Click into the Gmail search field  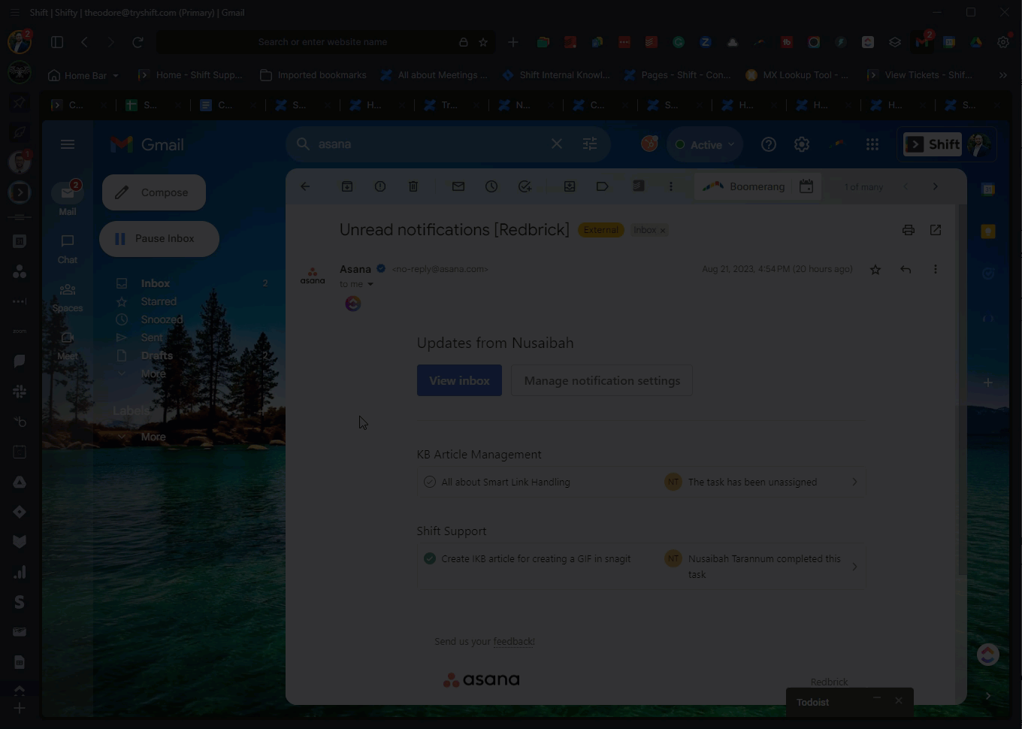428,144
